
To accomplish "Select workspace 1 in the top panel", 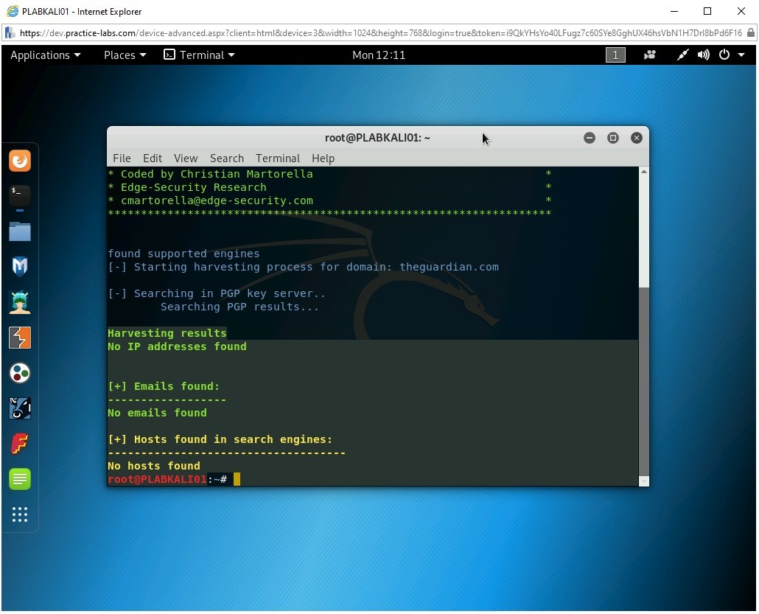I will 615,55.
